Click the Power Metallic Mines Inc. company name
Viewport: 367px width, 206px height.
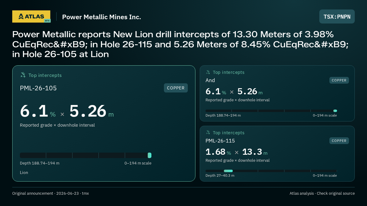[102, 17]
